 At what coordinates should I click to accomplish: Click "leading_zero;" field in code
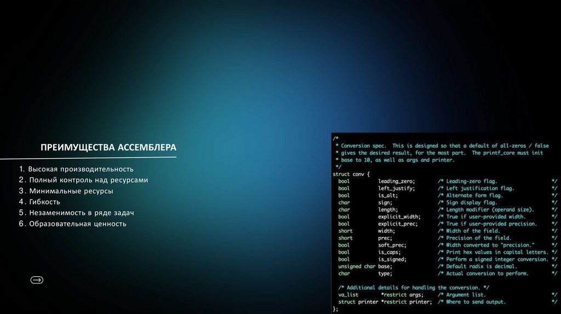click(397, 181)
